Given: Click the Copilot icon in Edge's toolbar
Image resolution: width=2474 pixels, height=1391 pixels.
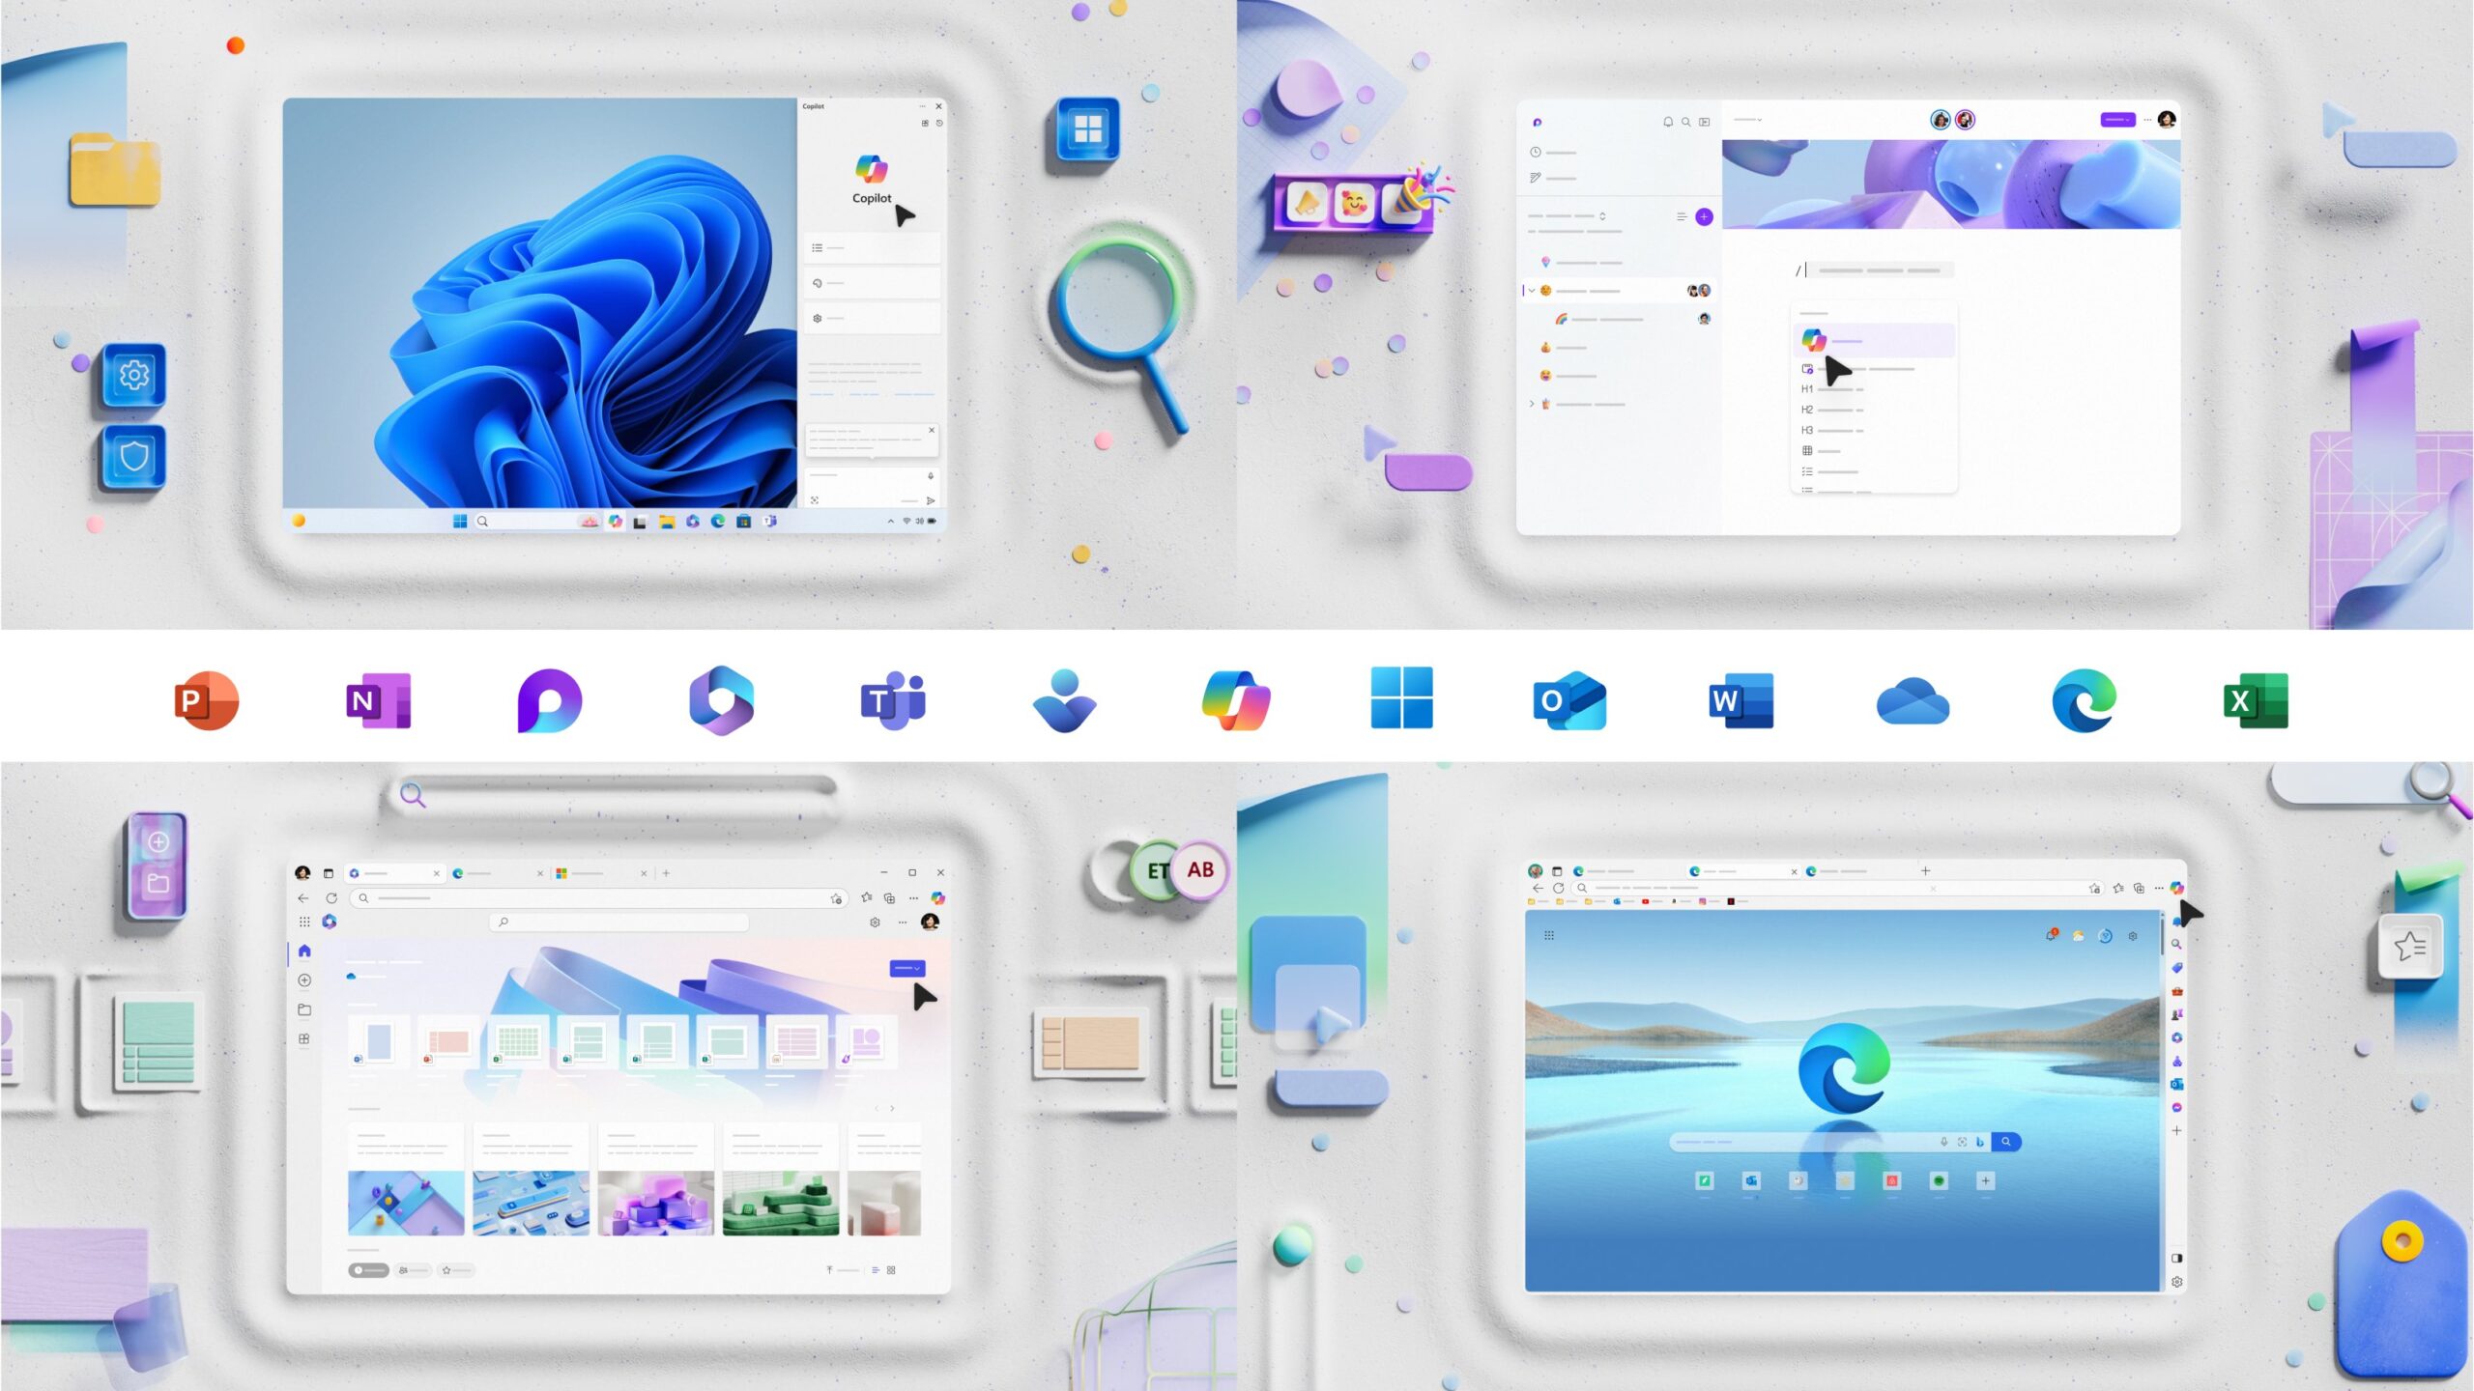Looking at the screenshot, I should coord(2177,889).
